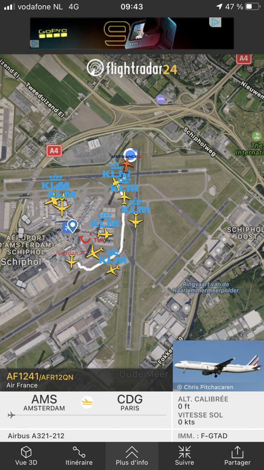Viewport: 264px width, 470px height.
Task: Select the Austrian aircraft on the map
Action: point(71,261)
